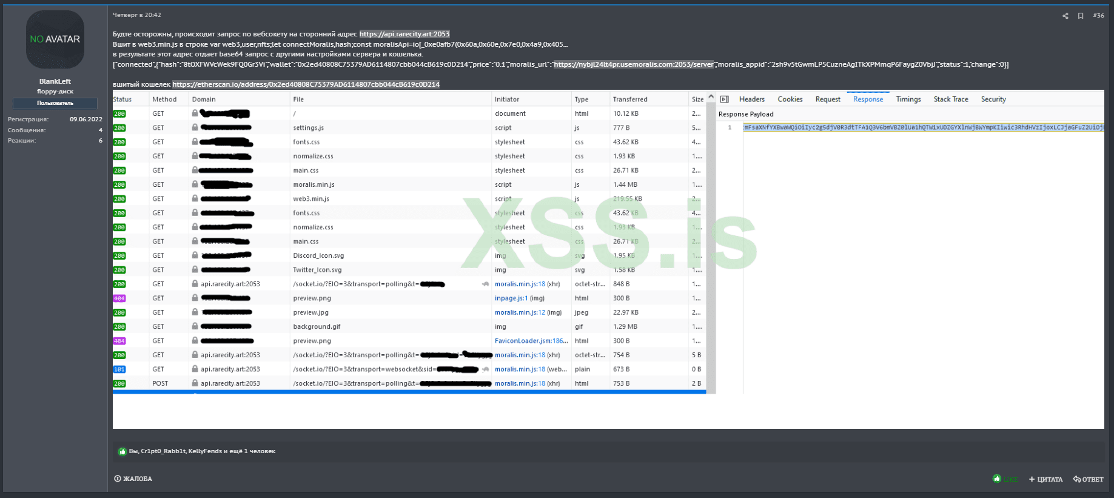Select the settings.js file name

(x=308, y=128)
